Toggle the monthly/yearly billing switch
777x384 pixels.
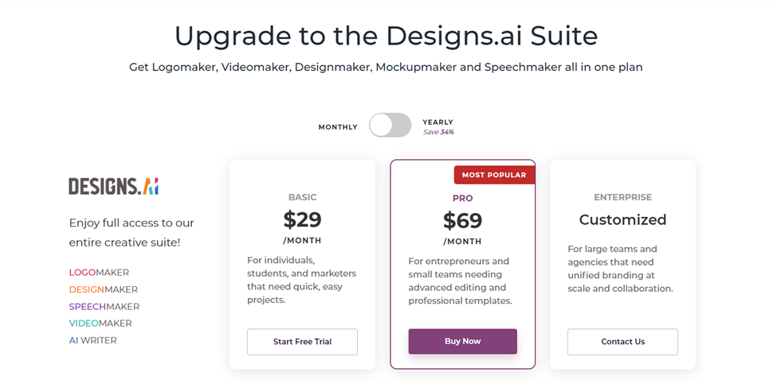click(x=390, y=125)
